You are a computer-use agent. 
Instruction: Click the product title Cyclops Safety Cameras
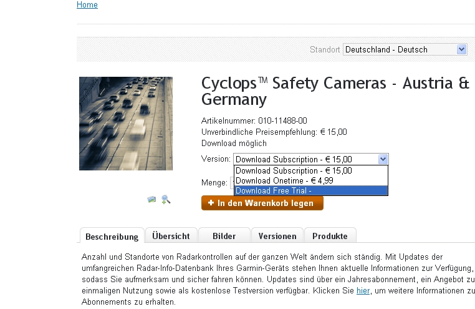[x=335, y=91]
